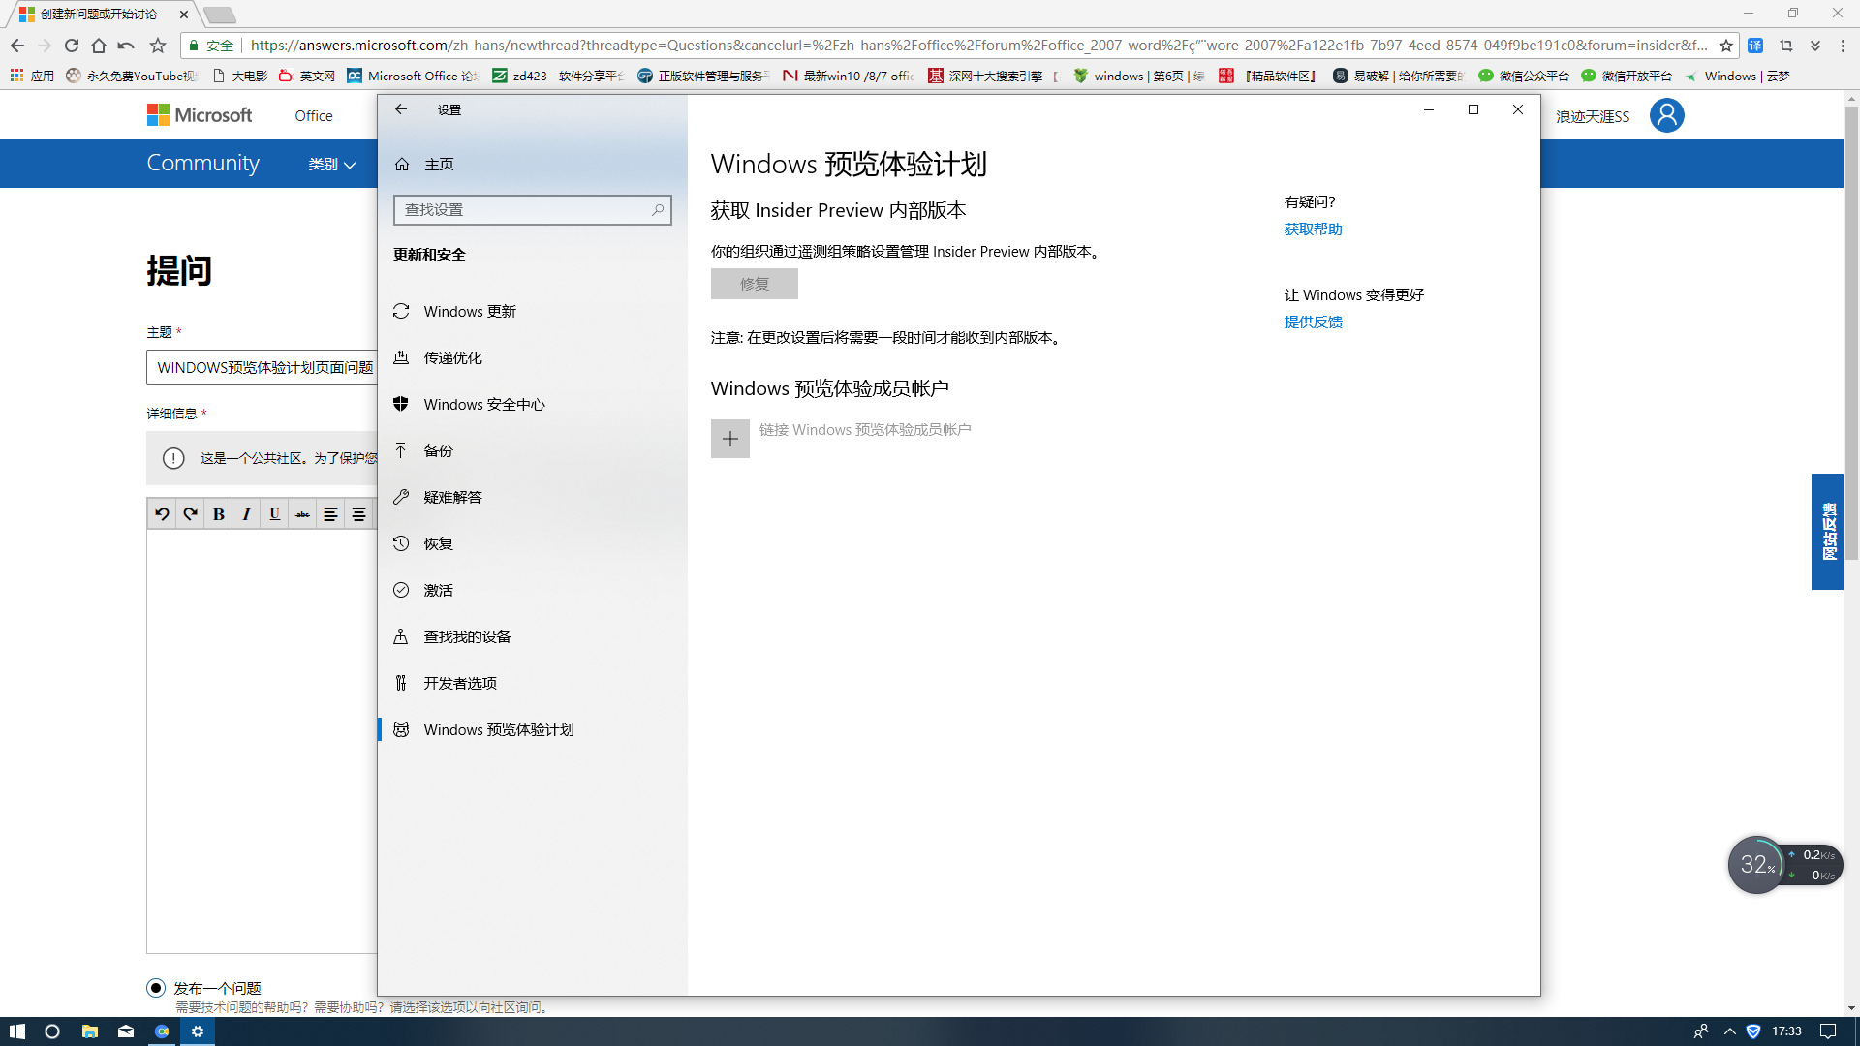
Task: Click the crop extension icon in toolbar
Action: tap(1786, 46)
